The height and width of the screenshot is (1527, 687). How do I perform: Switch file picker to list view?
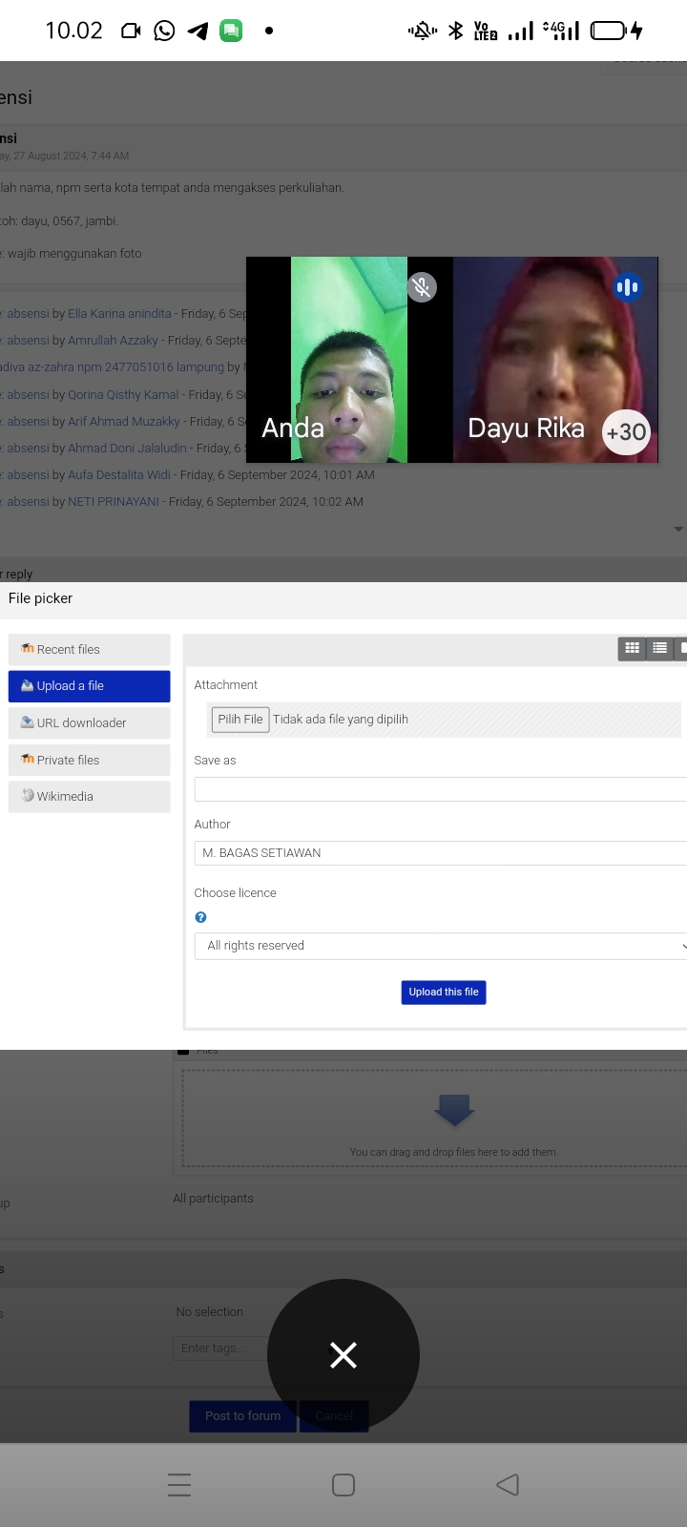point(659,649)
